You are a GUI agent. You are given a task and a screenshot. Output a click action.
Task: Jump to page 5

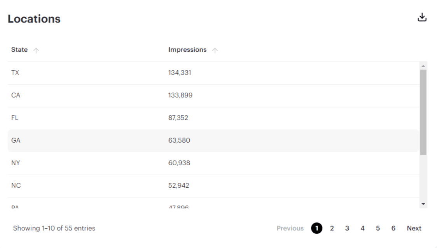[378, 228]
